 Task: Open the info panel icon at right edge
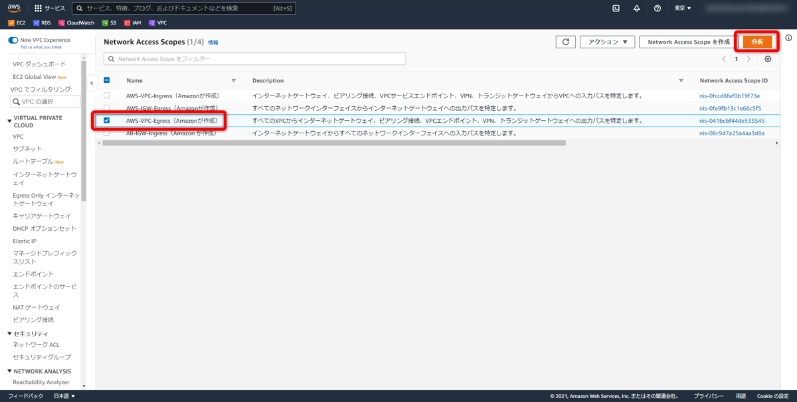[x=788, y=38]
